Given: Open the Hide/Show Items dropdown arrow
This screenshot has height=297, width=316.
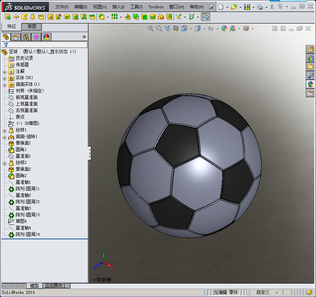Looking at the screenshot, I should (x=217, y=29).
